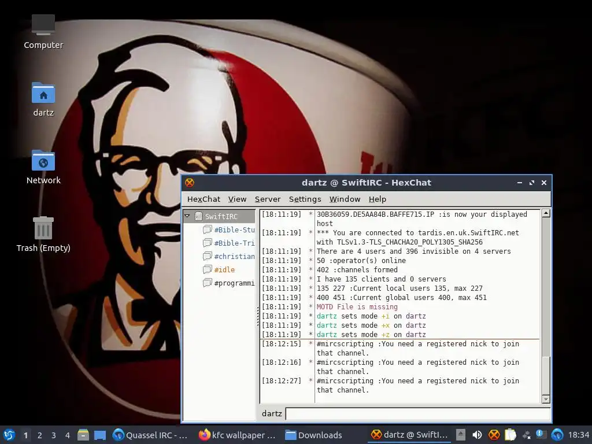Switch to workspace 4
592x444 pixels.
[x=68, y=435]
